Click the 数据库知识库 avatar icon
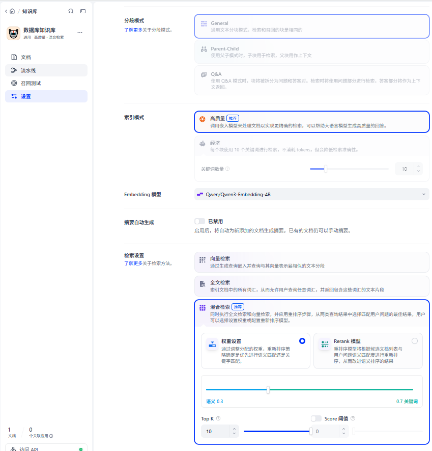 [13, 33]
